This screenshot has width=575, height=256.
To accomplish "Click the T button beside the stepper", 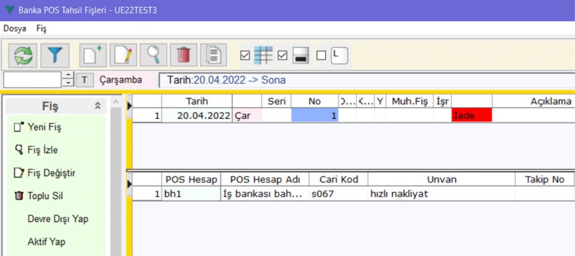I will tap(85, 80).
